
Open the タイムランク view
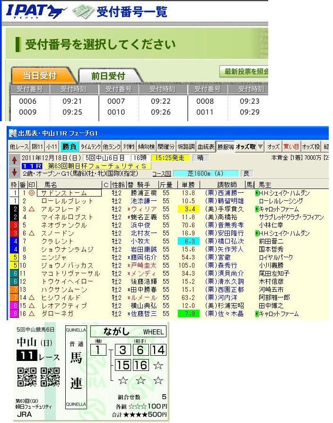pyautogui.click(x=90, y=146)
